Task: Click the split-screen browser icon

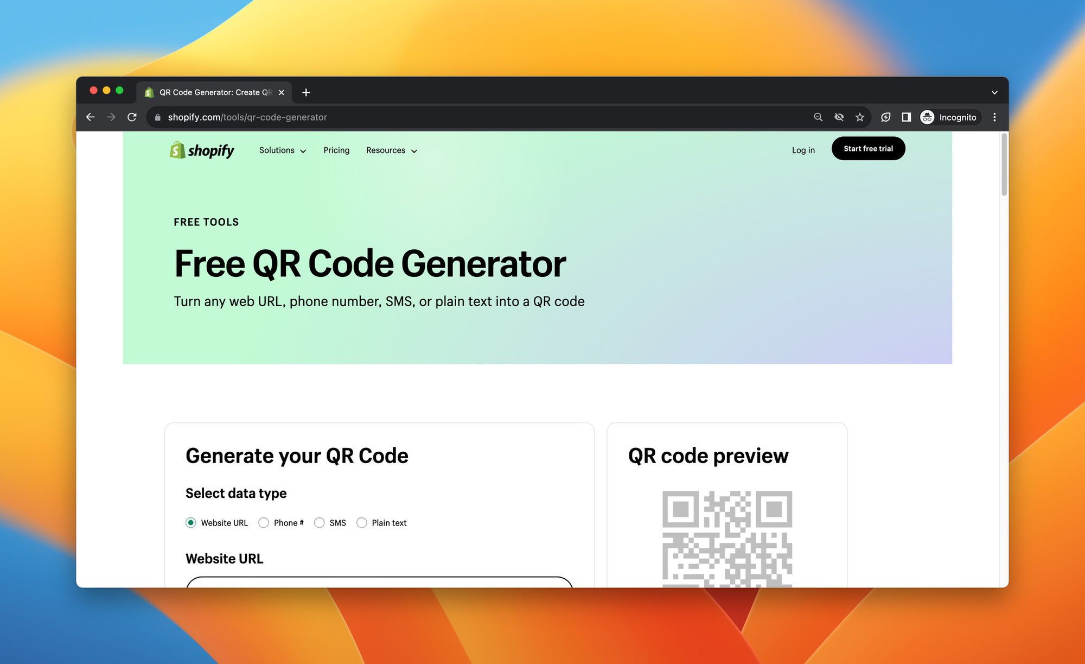Action: click(x=905, y=117)
